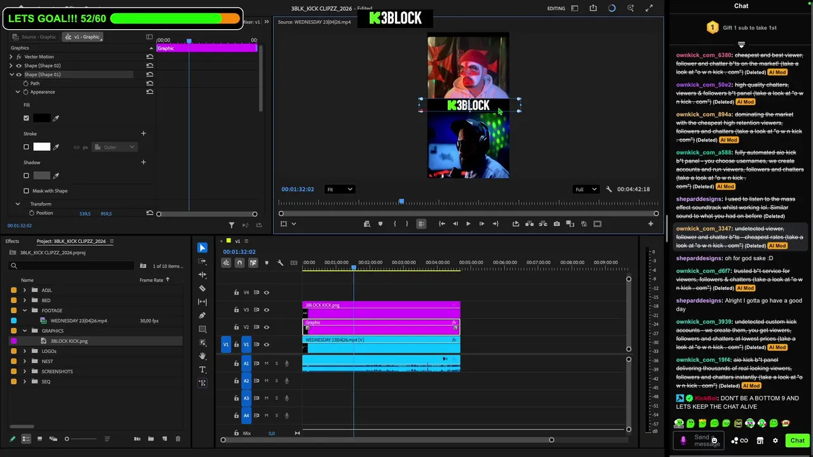Image resolution: width=813 pixels, height=457 pixels.
Task: Click the Lift button in Program Monitor
Action: [x=529, y=223]
